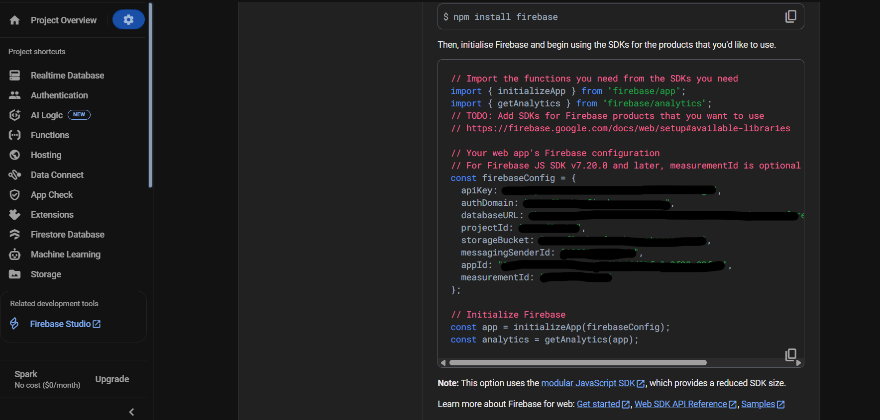
Task: Click the 'getAnalytics(app)' line
Action: tap(545, 339)
